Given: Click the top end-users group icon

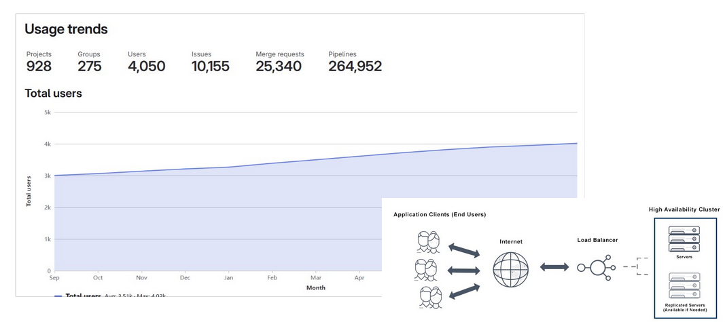Looking at the screenshot, I should pyautogui.click(x=427, y=241).
